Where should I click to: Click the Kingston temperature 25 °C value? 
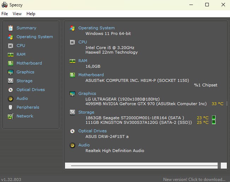tap(203, 122)
